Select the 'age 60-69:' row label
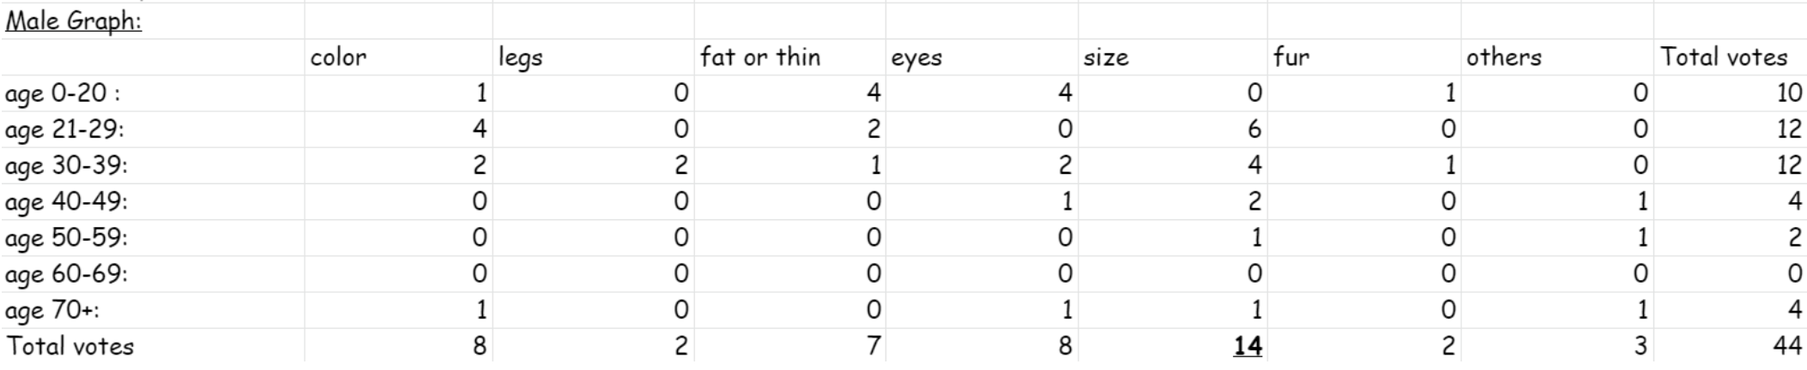The image size is (1807, 370). pos(66,273)
